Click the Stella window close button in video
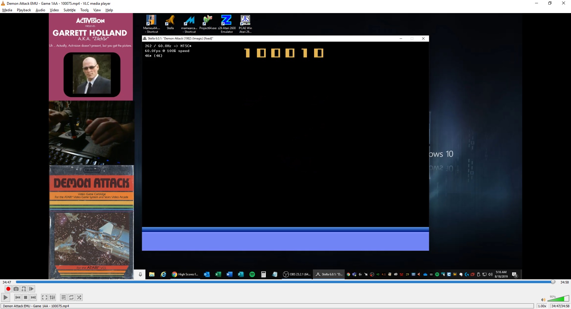Viewport: 571px width, 309px height. coord(423,39)
